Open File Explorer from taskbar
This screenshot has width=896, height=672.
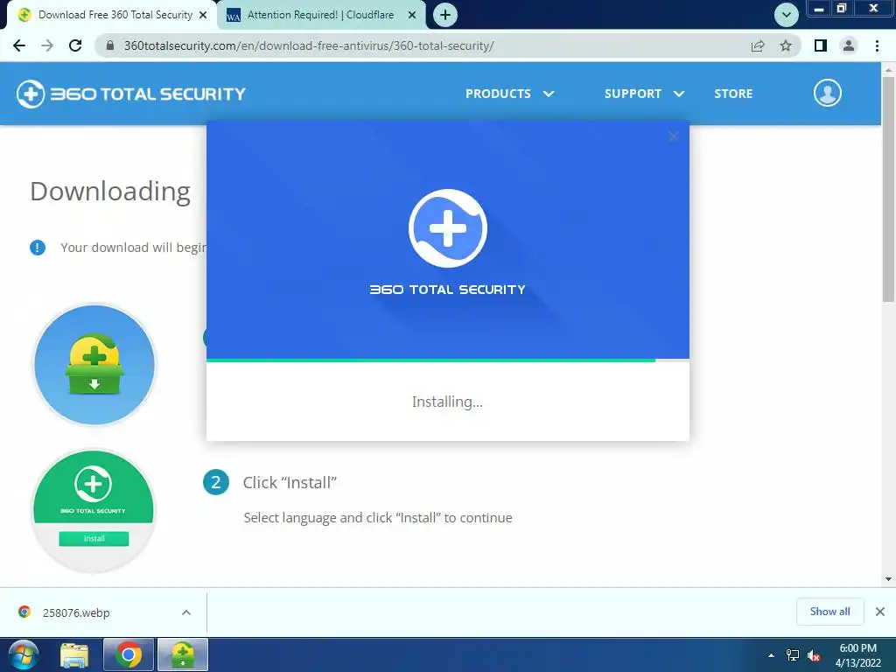pos(75,654)
